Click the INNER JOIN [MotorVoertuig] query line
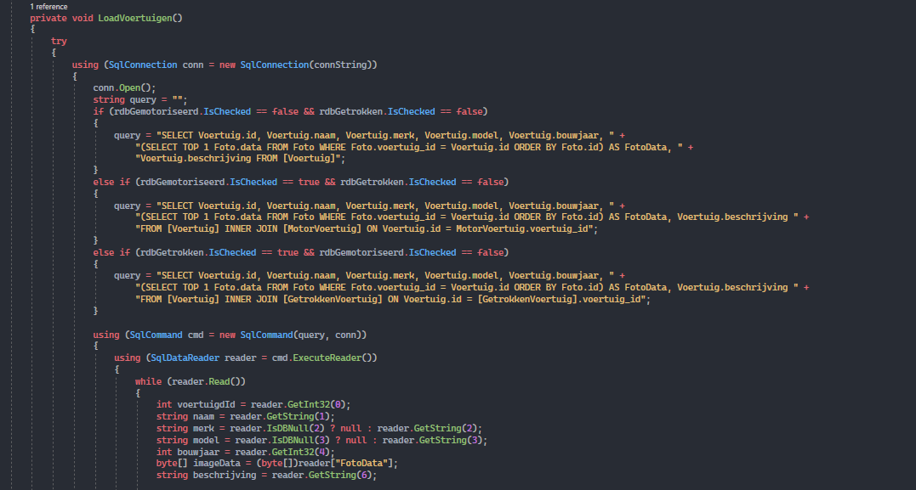The width and height of the screenshot is (916, 490). point(367,229)
